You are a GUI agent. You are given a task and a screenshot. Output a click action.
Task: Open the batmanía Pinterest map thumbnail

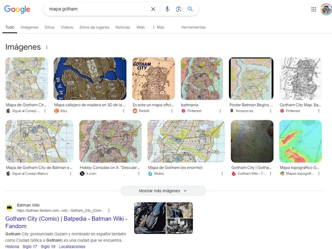202,78
